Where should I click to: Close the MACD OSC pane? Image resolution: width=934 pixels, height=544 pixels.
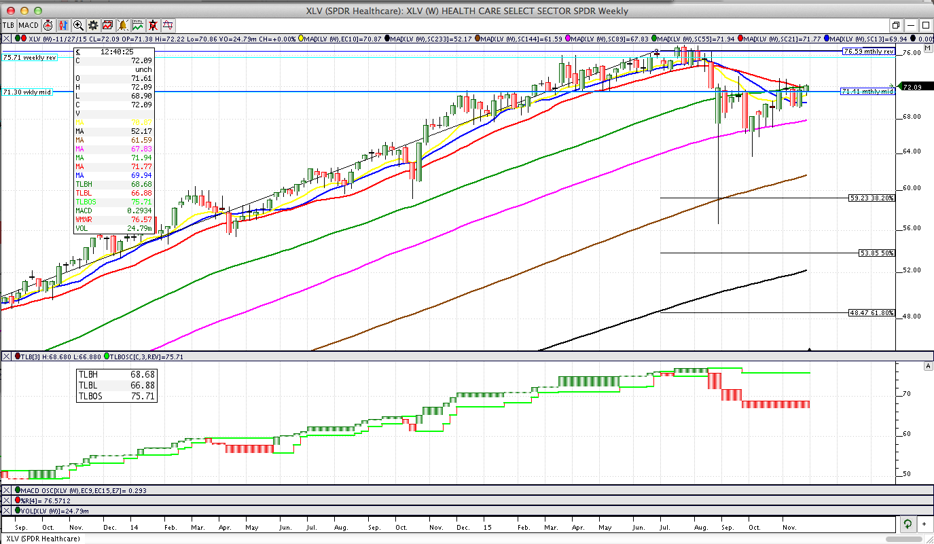click(x=7, y=490)
